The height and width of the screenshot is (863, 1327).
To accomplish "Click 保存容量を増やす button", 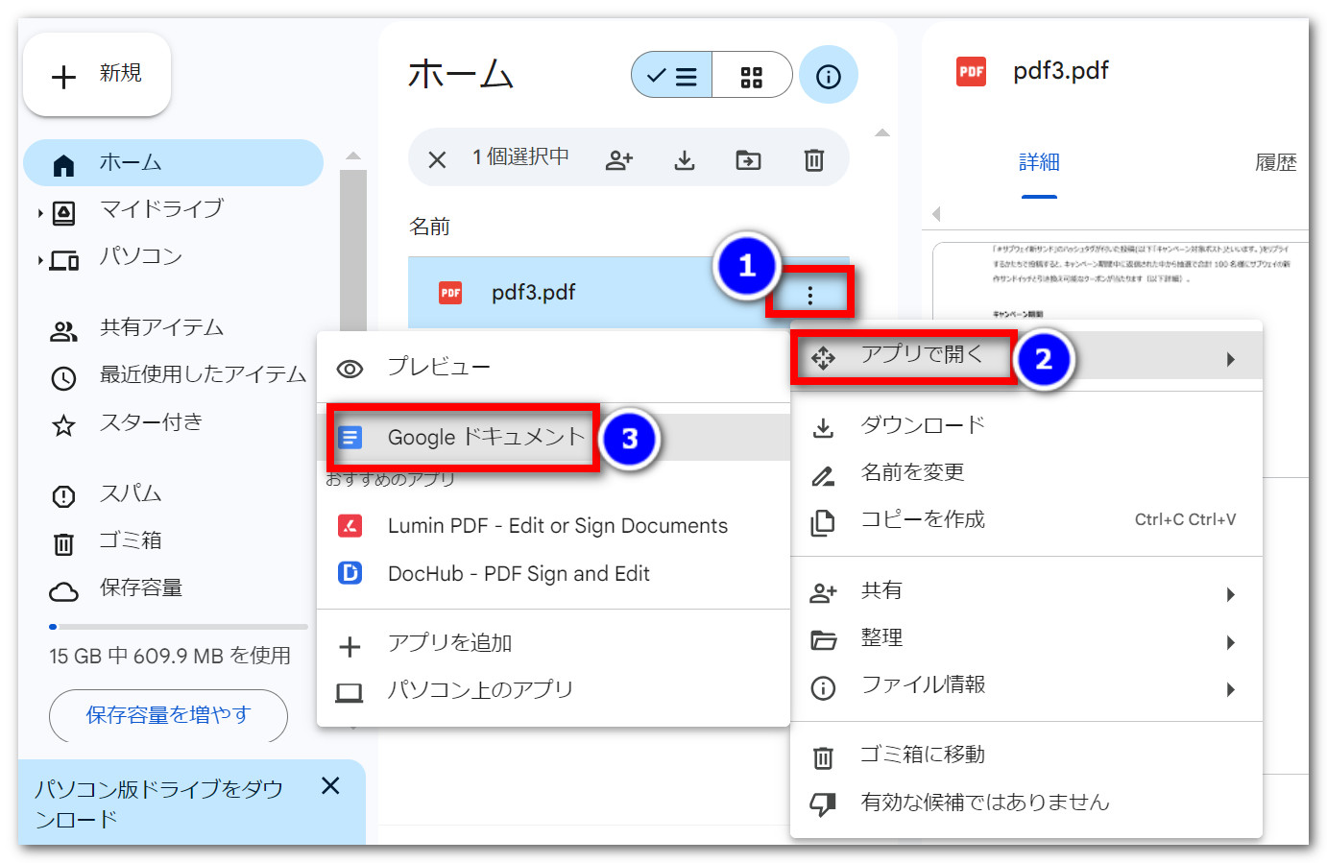I will pyautogui.click(x=168, y=715).
